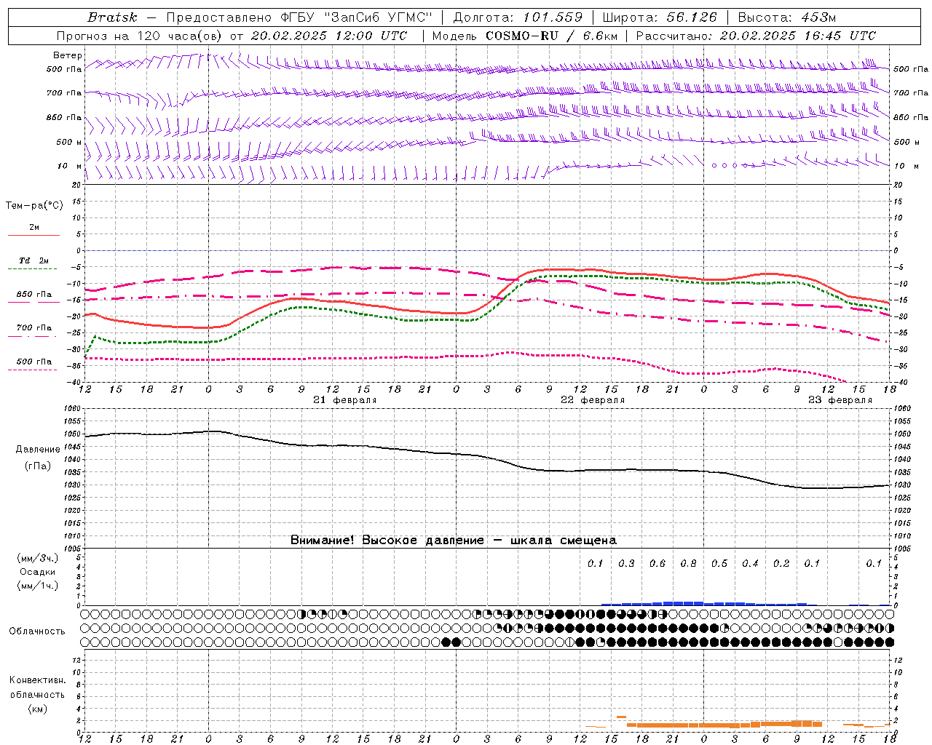Click the "0.3" precipitation amount value

point(626,564)
